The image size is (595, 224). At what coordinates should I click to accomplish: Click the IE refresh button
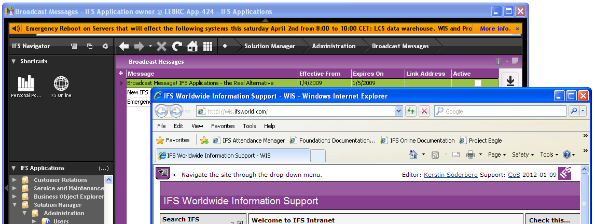(410, 111)
